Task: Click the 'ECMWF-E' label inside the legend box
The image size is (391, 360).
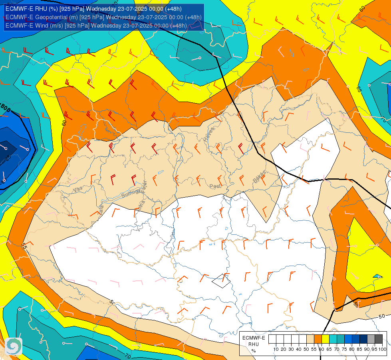Action: [x=254, y=338]
